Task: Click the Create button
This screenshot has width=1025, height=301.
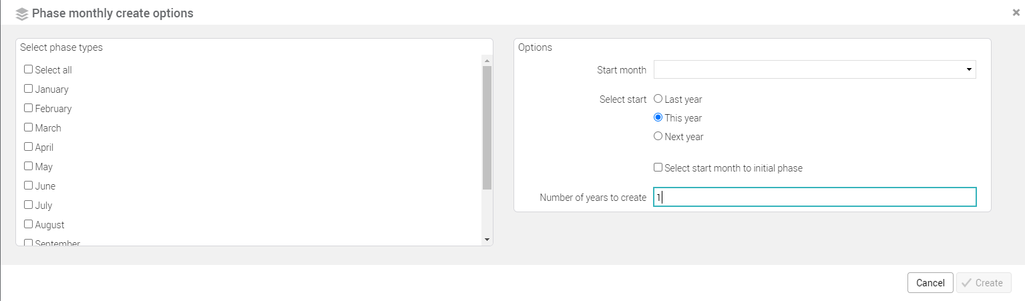Action: point(984,283)
